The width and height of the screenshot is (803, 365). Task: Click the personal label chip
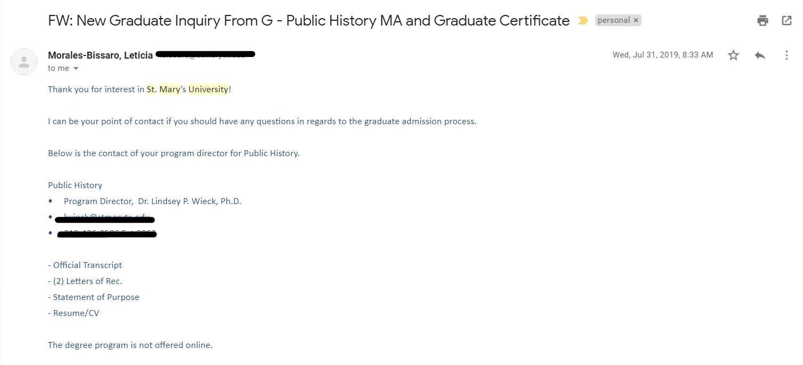click(613, 20)
